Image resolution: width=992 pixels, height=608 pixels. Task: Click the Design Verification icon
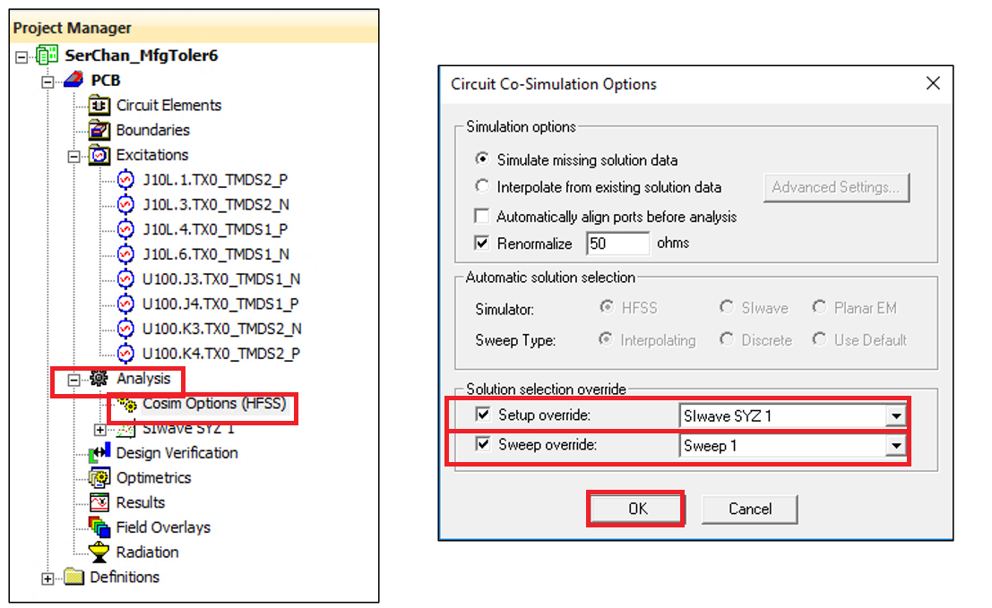[101, 453]
